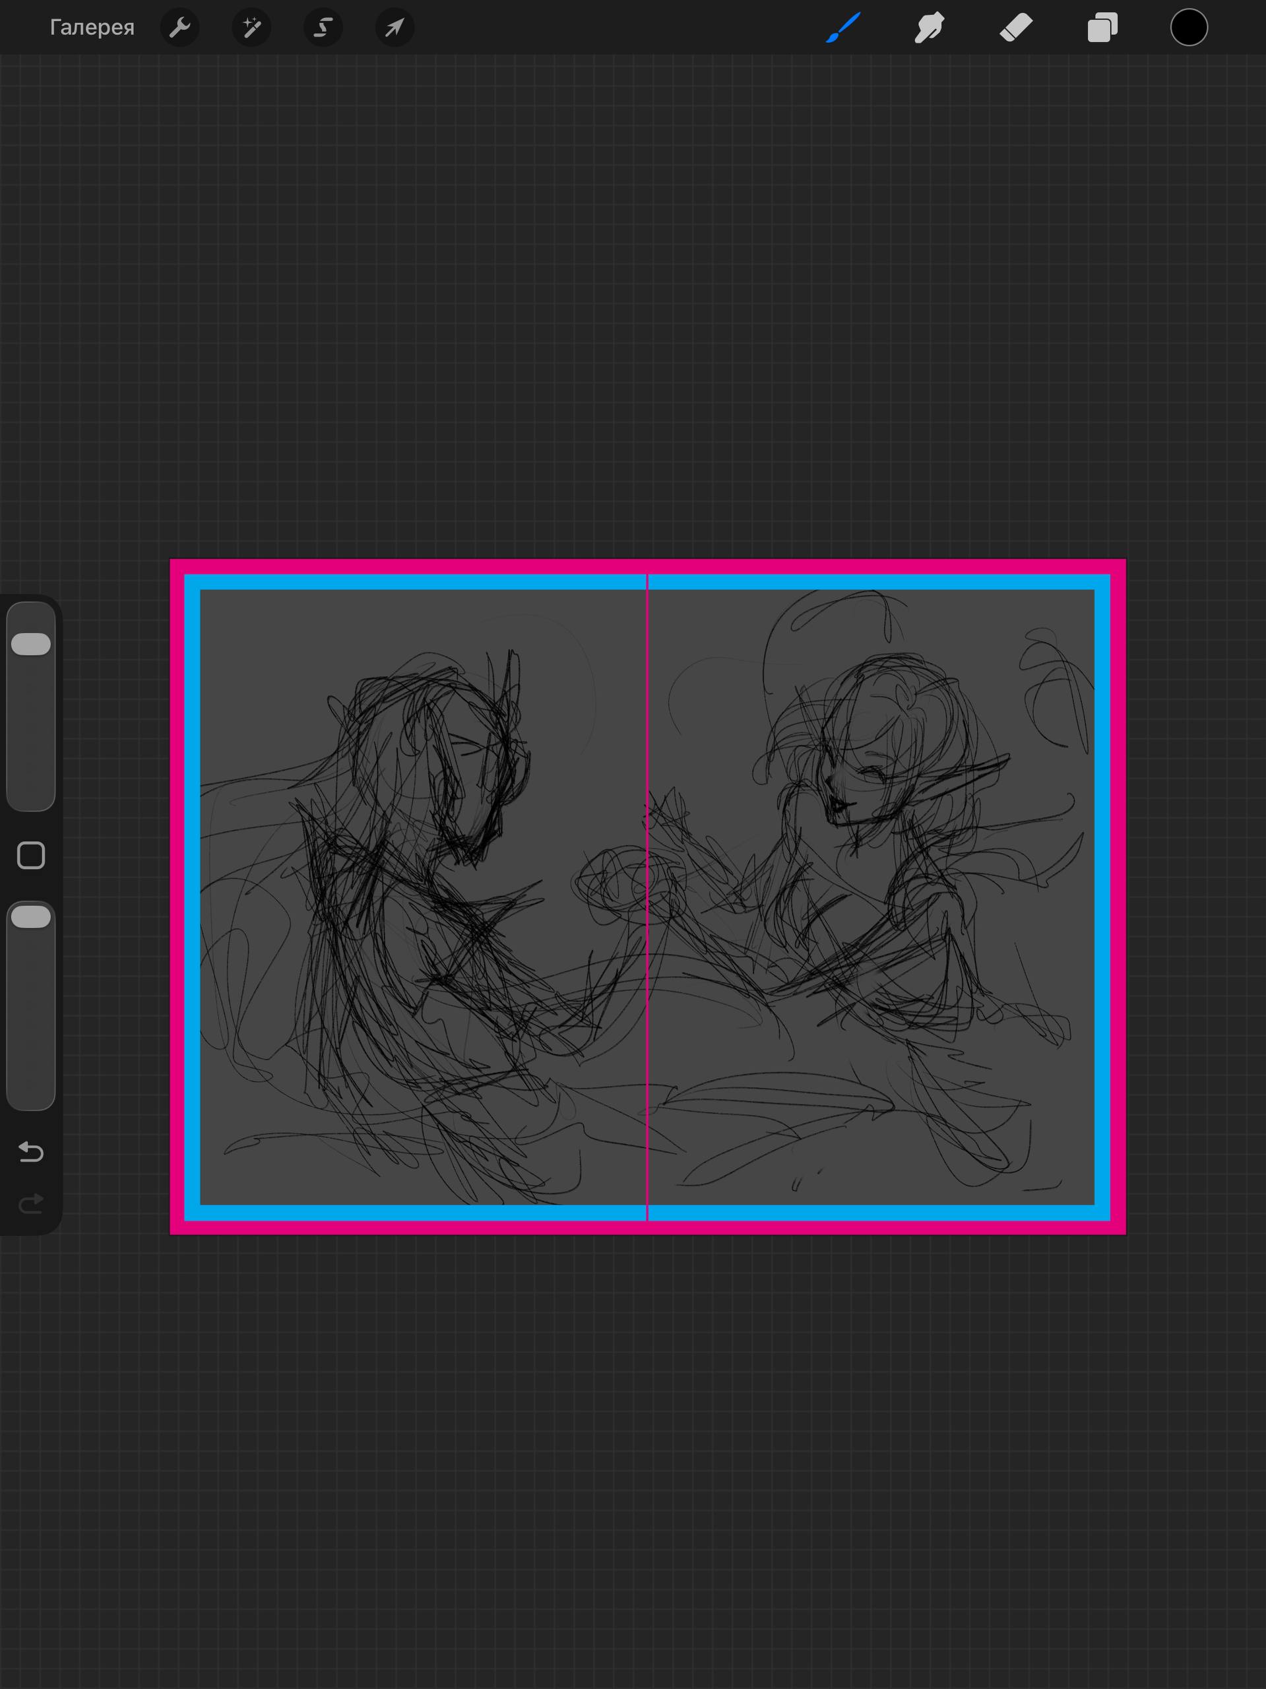This screenshot has width=1266, height=1689.
Task: Open the black color picker swatch
Action: click(1189, 28)
